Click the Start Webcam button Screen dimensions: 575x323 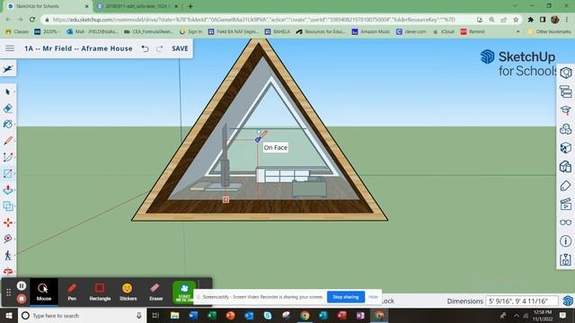point(184,292)
